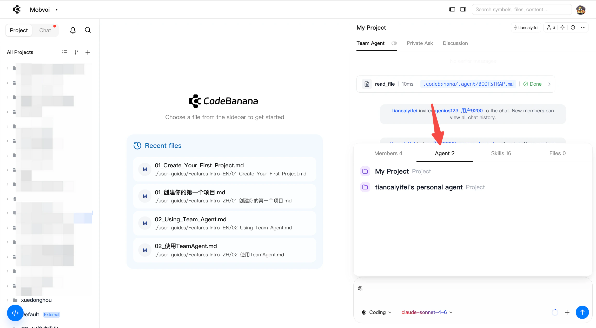Open notifications with the bell icon
This screenshot has width=596, height=328.
(73, 30)
